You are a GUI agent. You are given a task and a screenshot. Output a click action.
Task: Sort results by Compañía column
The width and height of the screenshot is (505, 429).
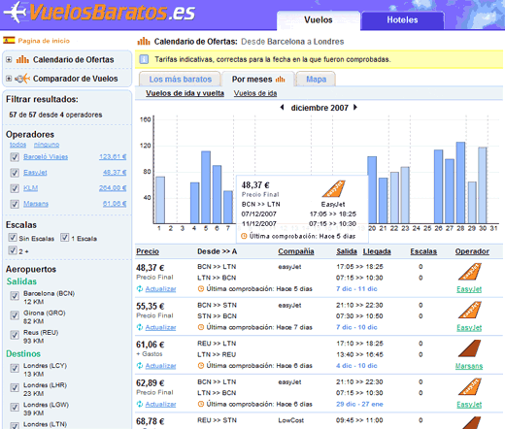[296, 251]
